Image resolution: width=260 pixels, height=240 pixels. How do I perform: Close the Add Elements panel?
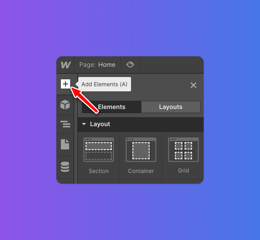tap(193, 85)
